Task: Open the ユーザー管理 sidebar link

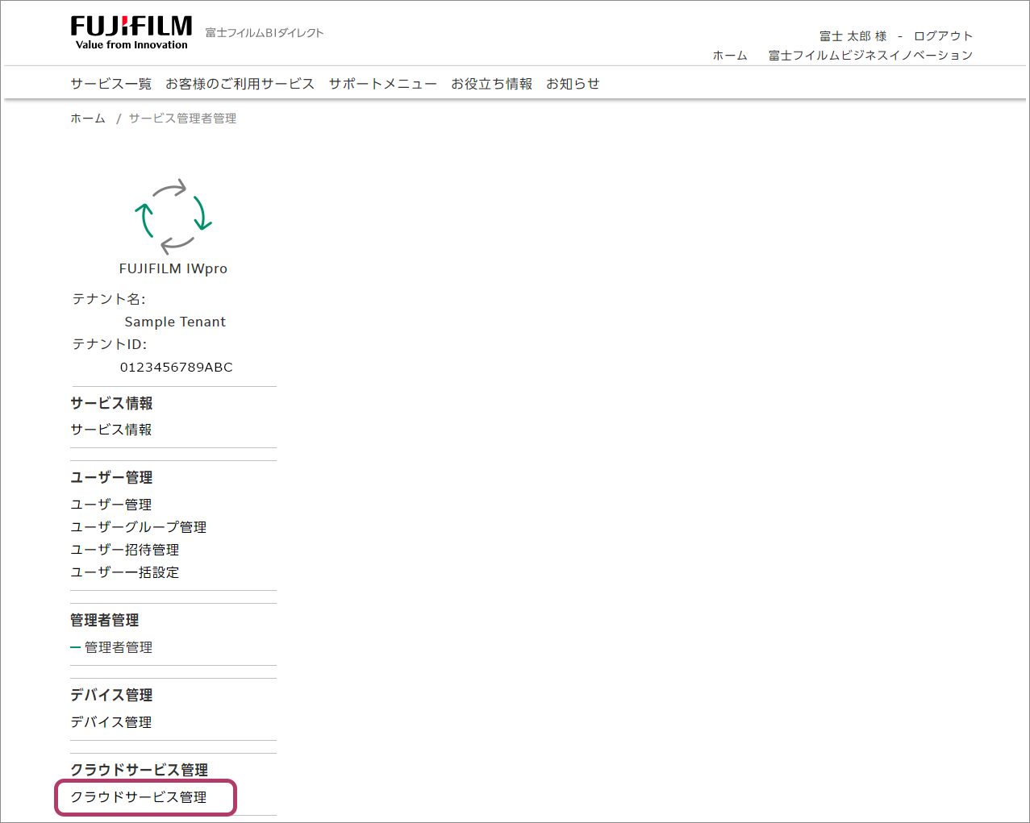Action: (111, 505)
